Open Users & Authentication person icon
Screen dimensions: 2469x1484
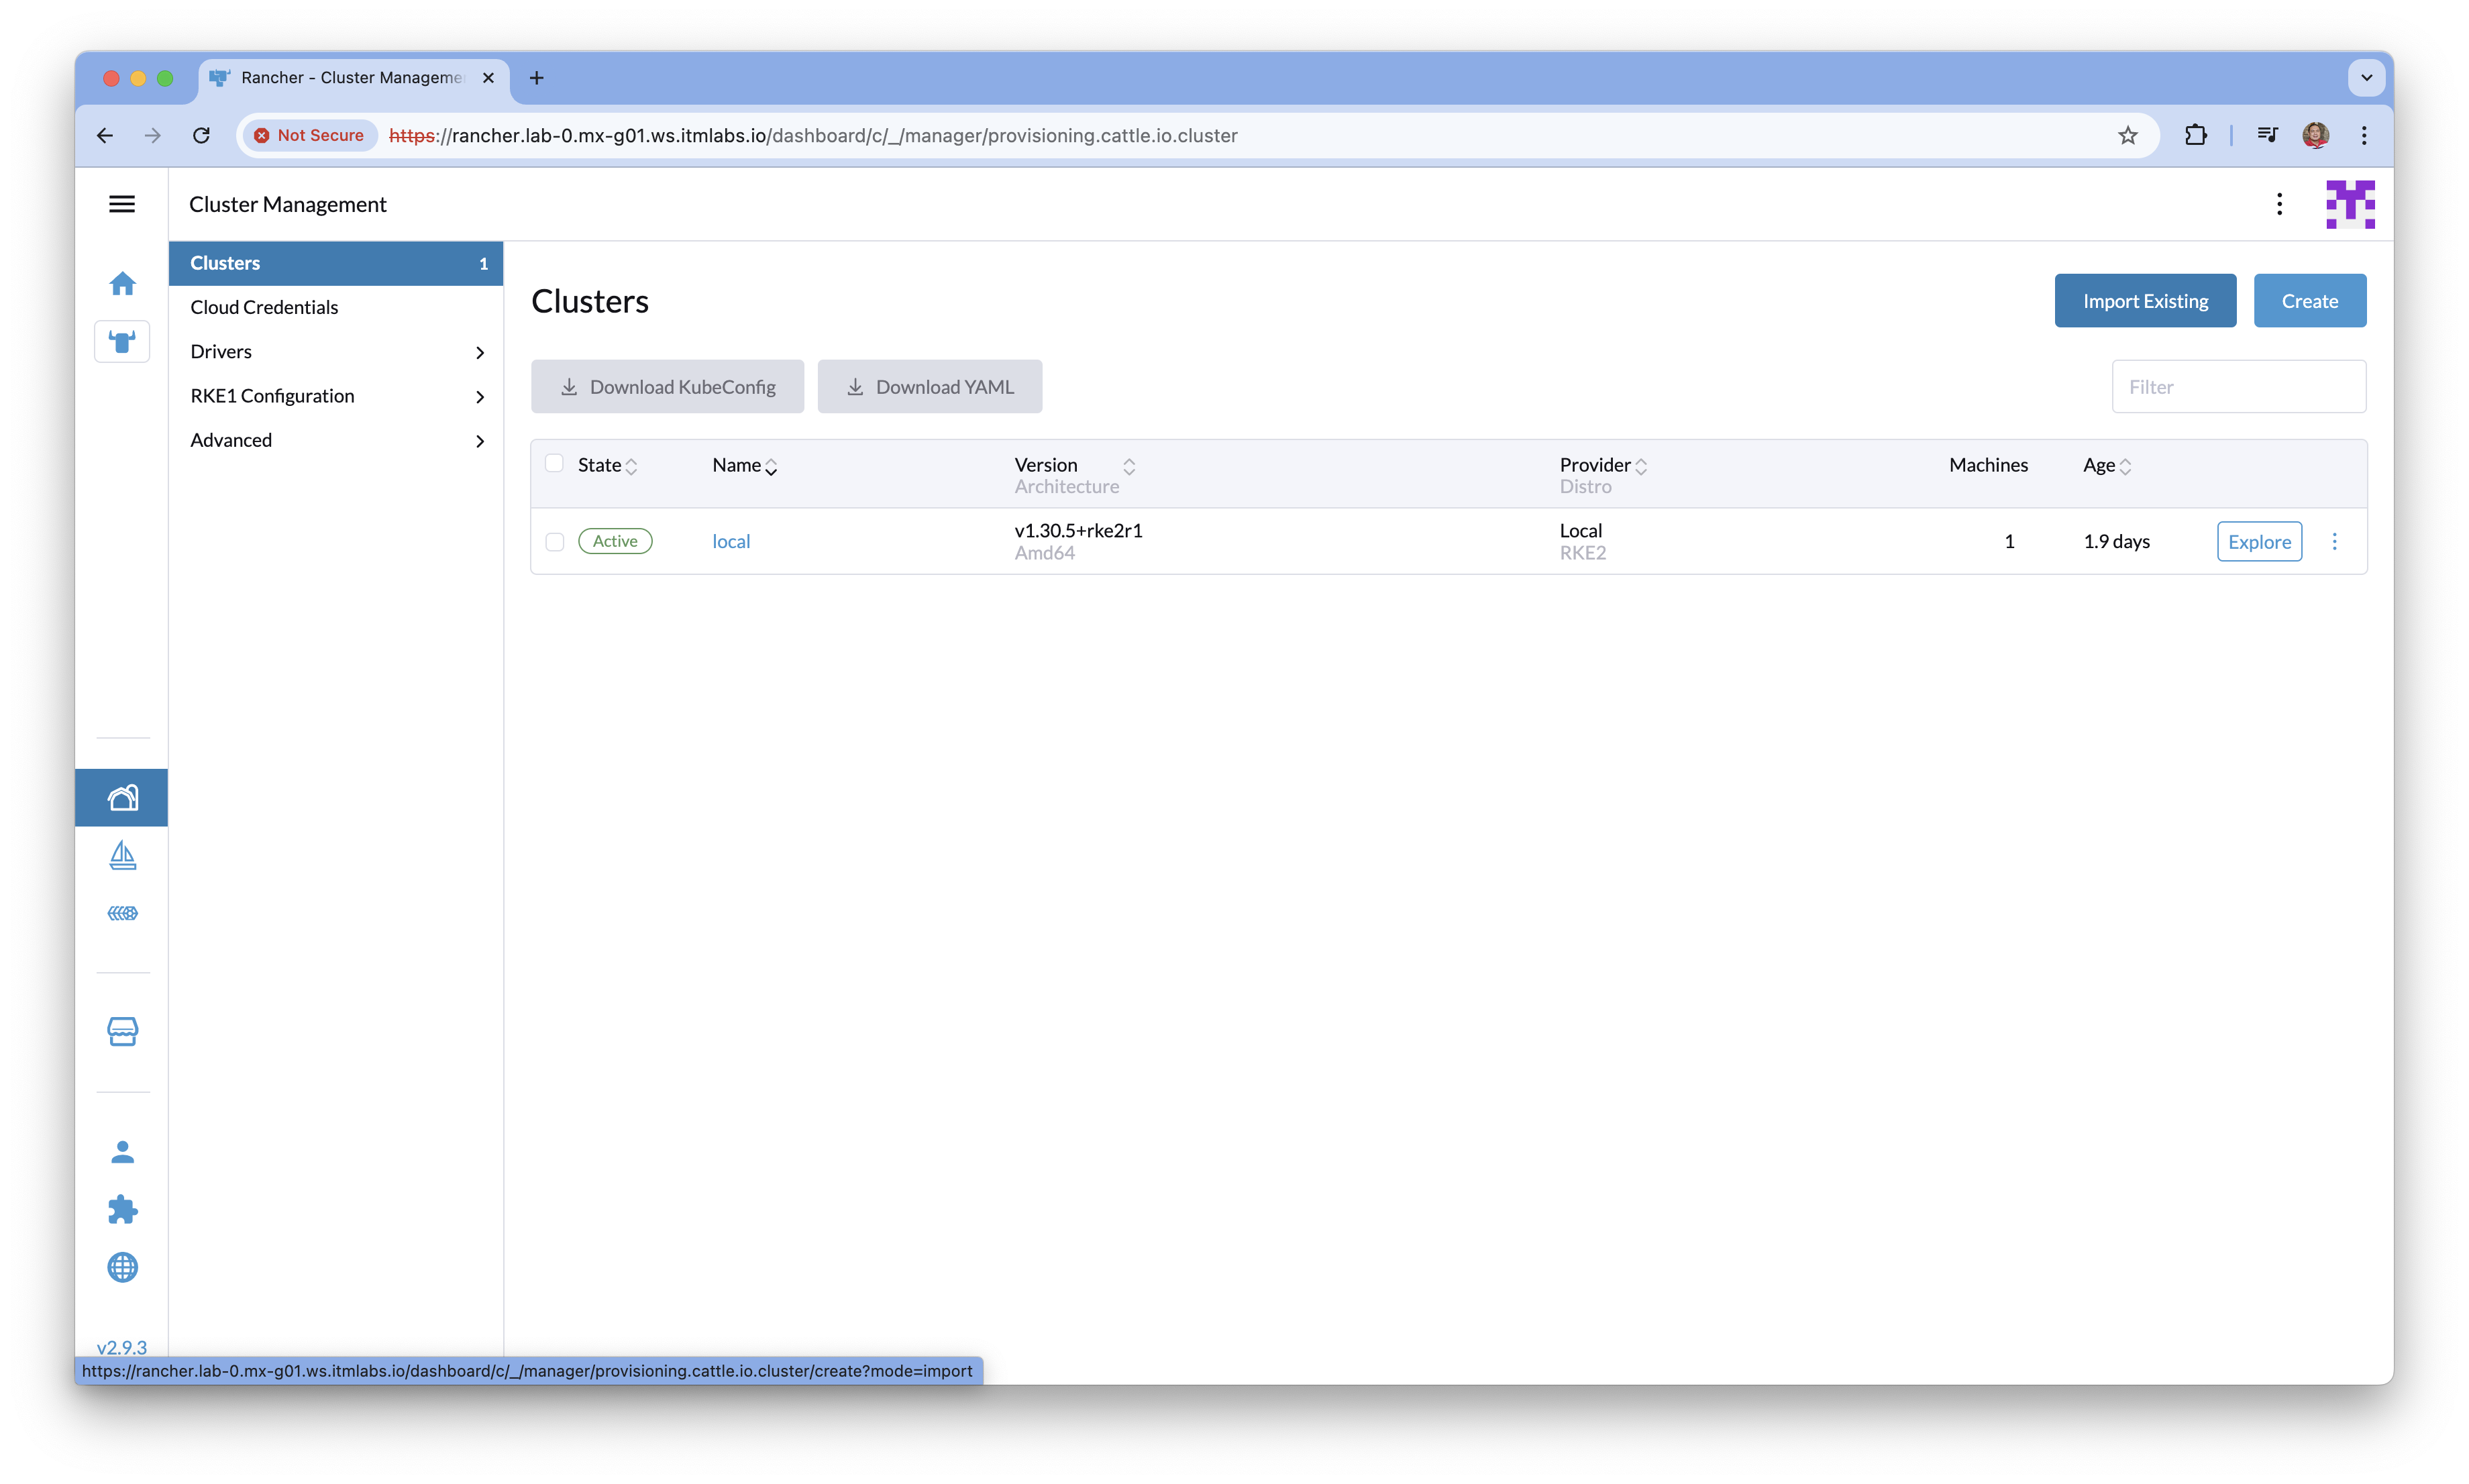122,1152
